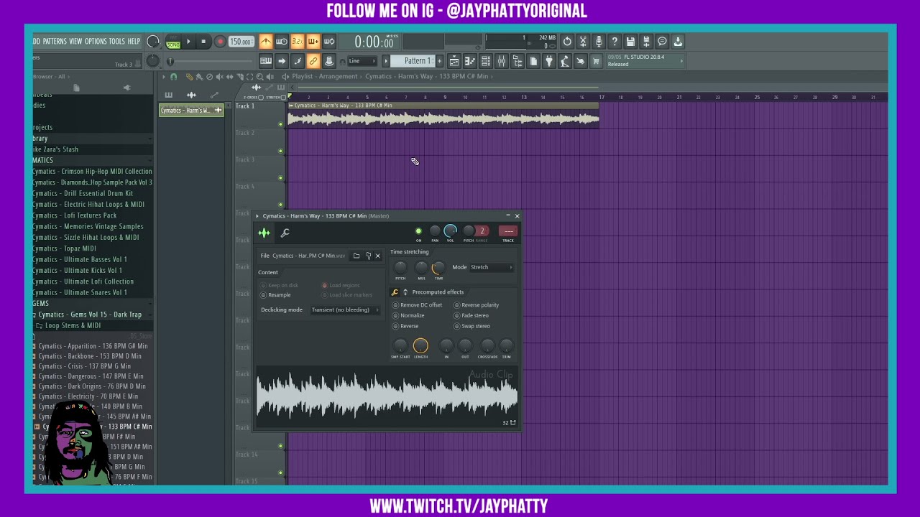Viewport: 920px width, 517px height.
Task: Select Cymatics - Apparition 136 BPM sample
Action: coord(93,346)
